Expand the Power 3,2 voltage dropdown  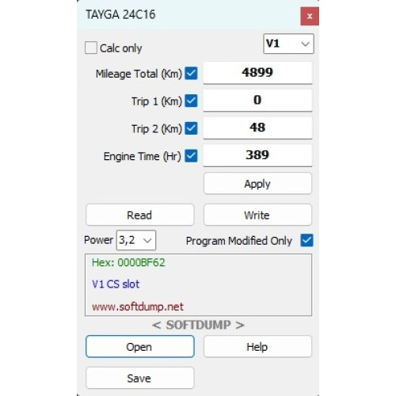136,240
